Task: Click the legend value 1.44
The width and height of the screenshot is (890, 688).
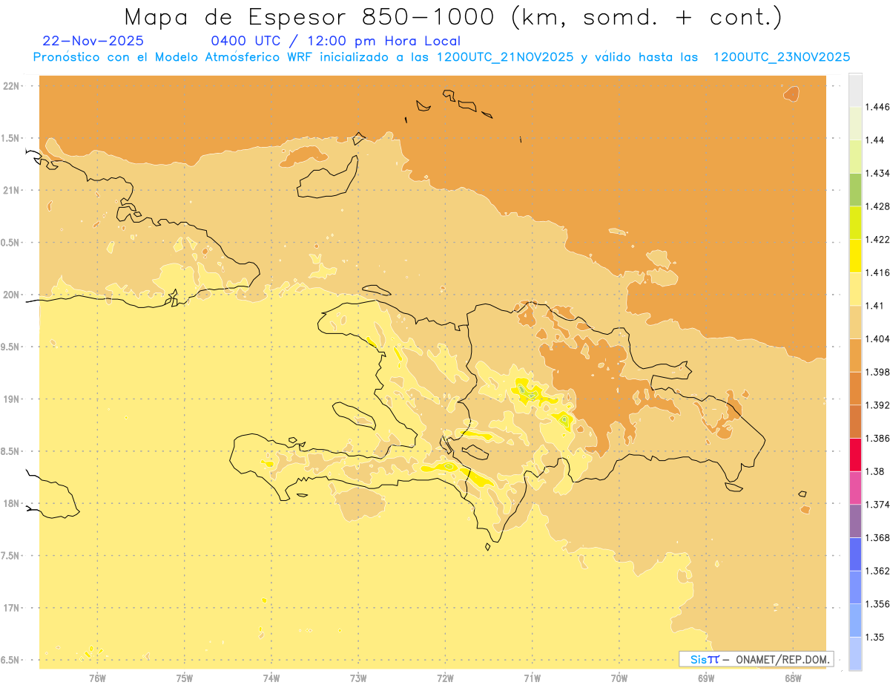Action: [875, 140]
